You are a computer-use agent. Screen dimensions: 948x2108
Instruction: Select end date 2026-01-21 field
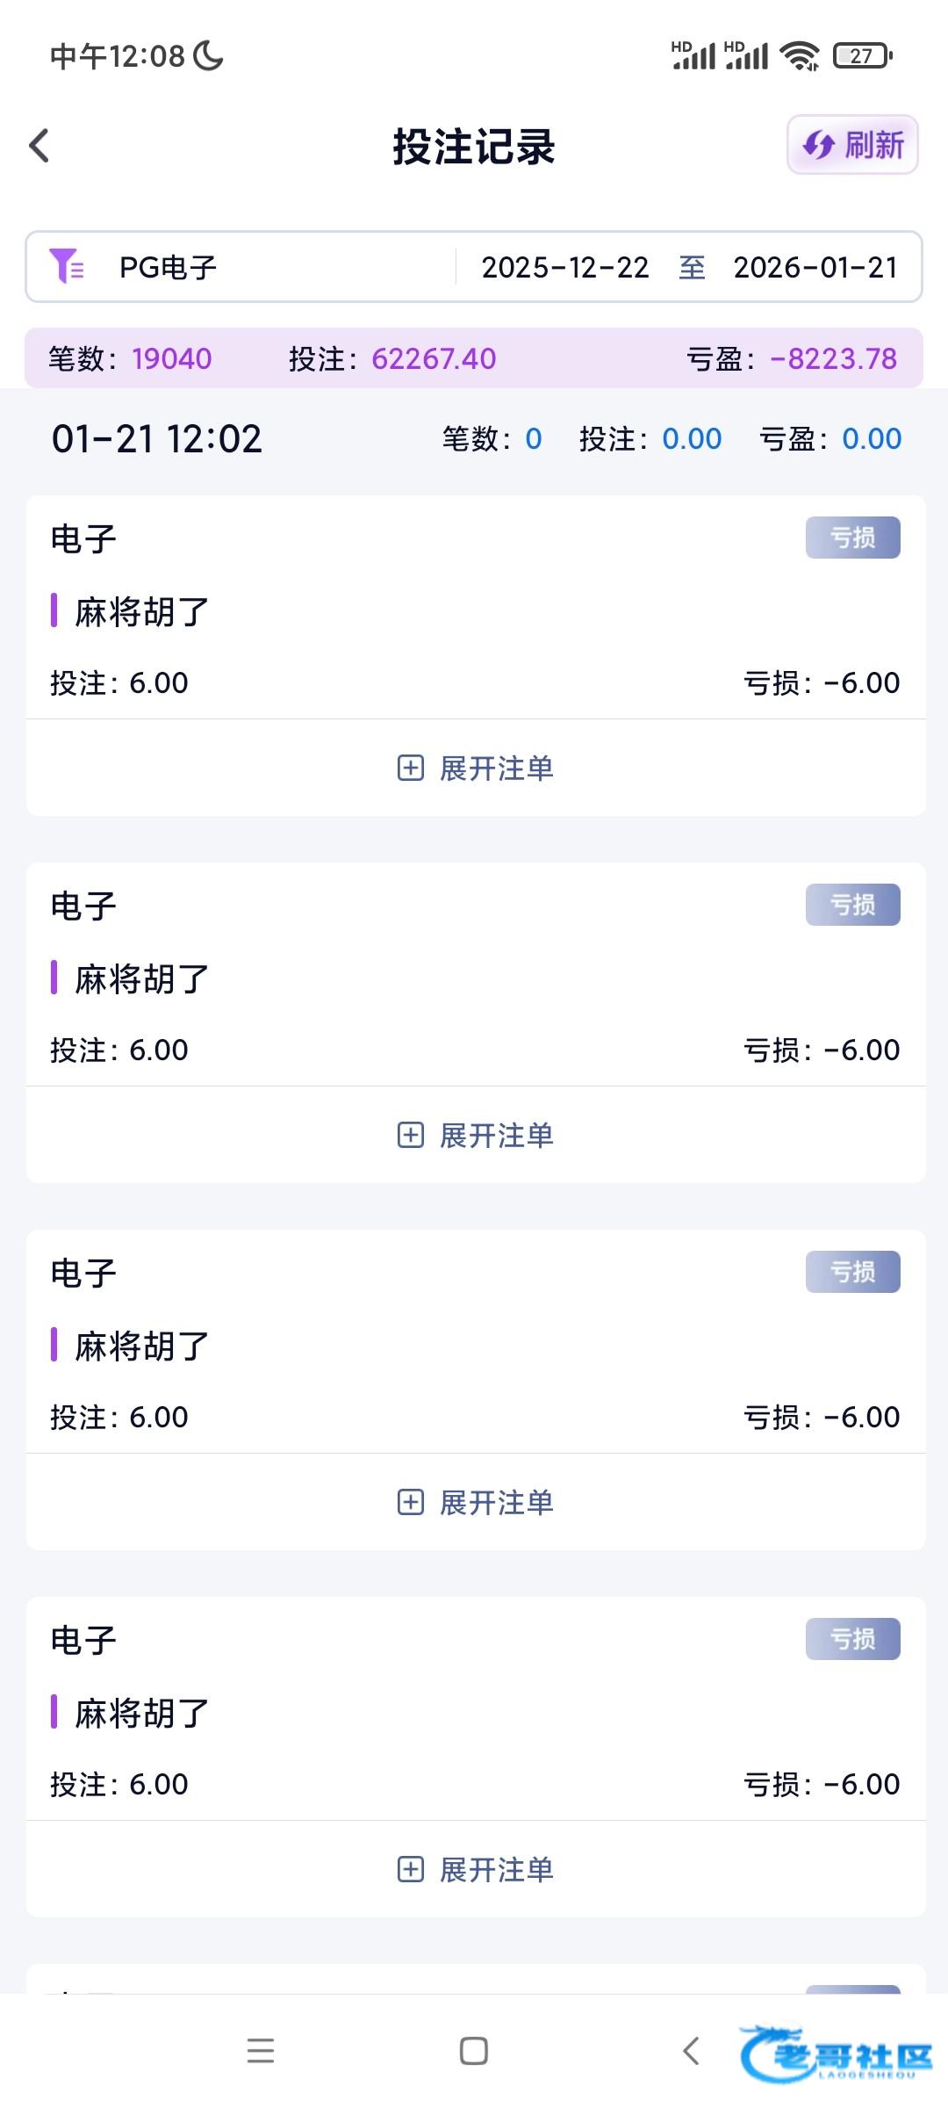click(815, 267)
